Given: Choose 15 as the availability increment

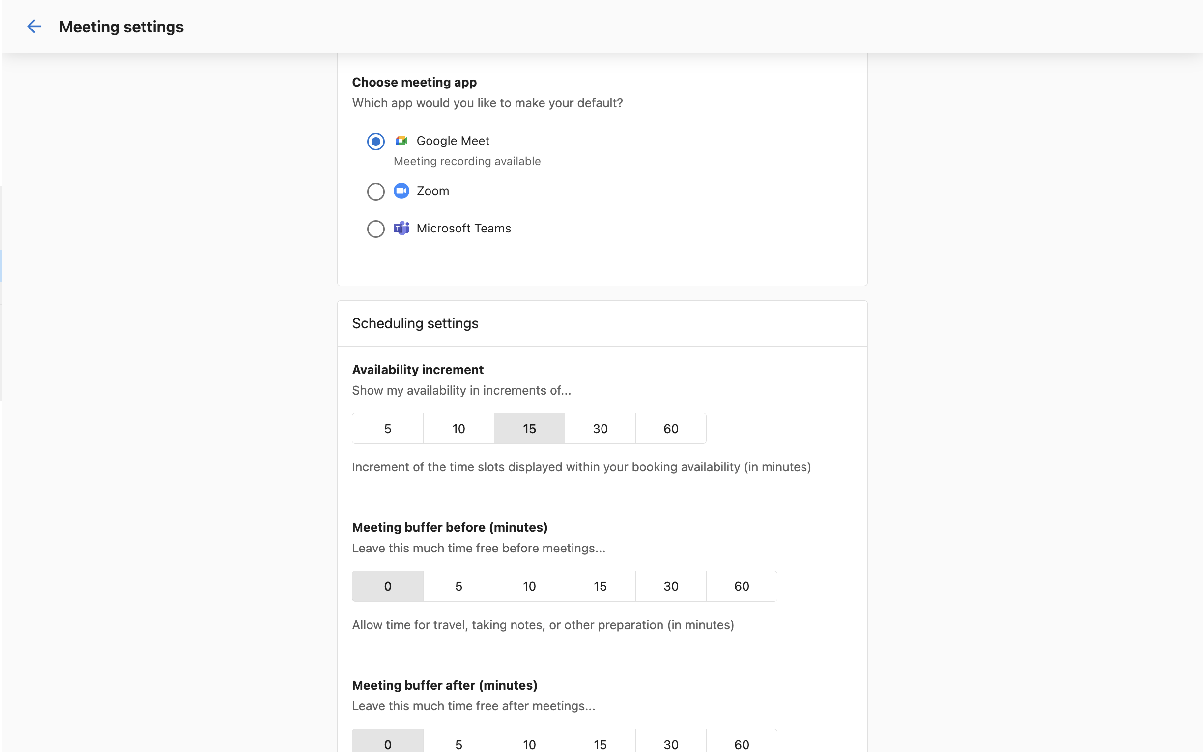Looking at the screenshot, I should (529, 428).
